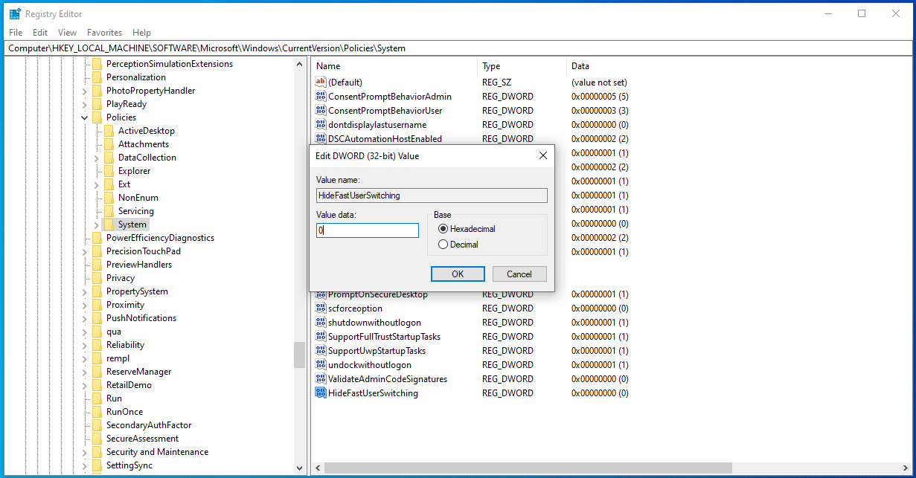Screen dimensions: 916x478
Task: Click the scforceoption DWORD icon
Action: [321, 309]
